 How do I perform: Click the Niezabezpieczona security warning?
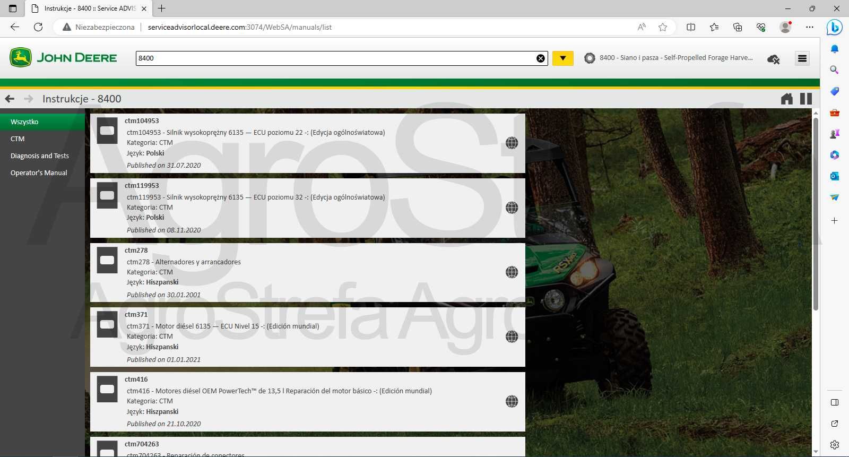coord(99,27)
